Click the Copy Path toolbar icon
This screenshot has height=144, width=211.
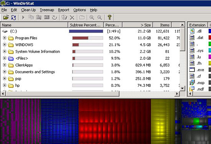pos(31,17)
